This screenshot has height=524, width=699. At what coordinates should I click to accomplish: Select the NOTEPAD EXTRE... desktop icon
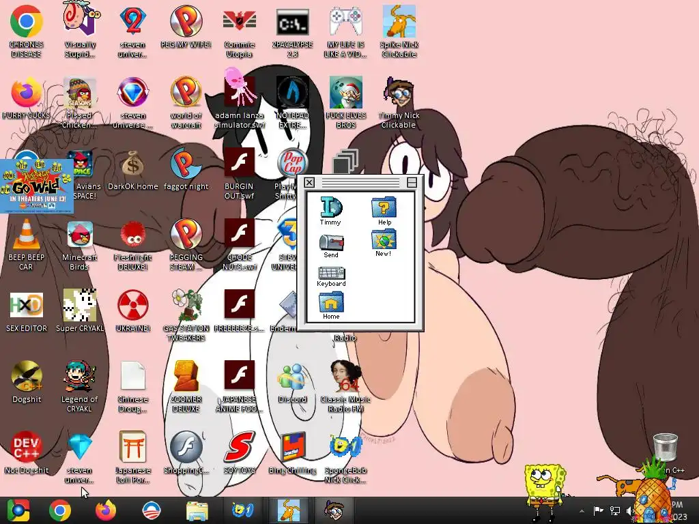(x=292, y=102)
